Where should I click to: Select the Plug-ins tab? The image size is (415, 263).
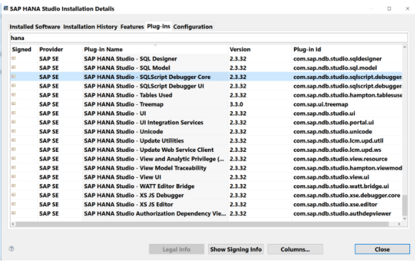[x=158, y=27]
